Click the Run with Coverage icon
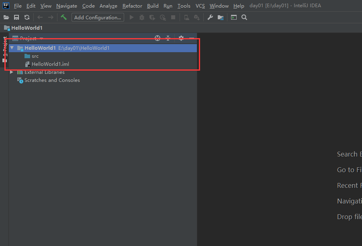 tap(152, 17)
